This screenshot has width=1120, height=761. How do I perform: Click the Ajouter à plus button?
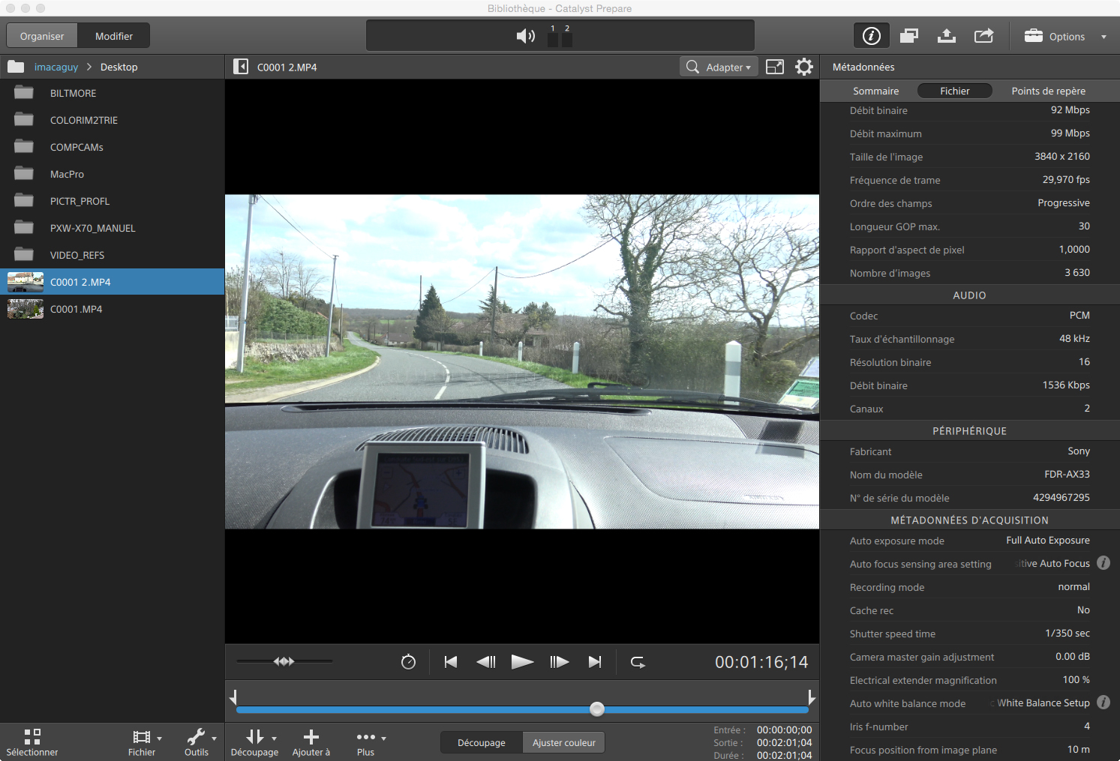(311, 742)
